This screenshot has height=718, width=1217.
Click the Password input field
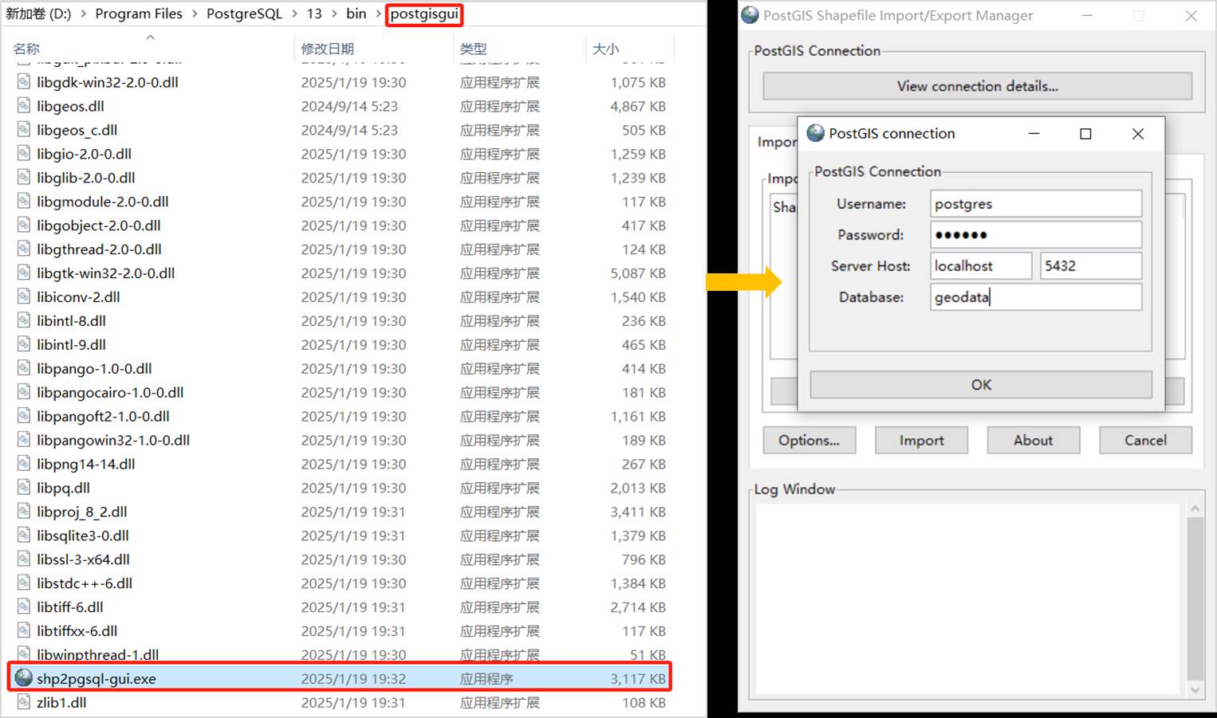(x=1036, y=235)
